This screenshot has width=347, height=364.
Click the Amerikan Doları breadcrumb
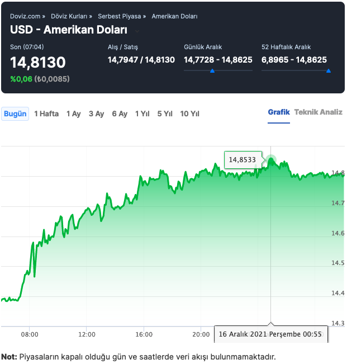[174, 16]
